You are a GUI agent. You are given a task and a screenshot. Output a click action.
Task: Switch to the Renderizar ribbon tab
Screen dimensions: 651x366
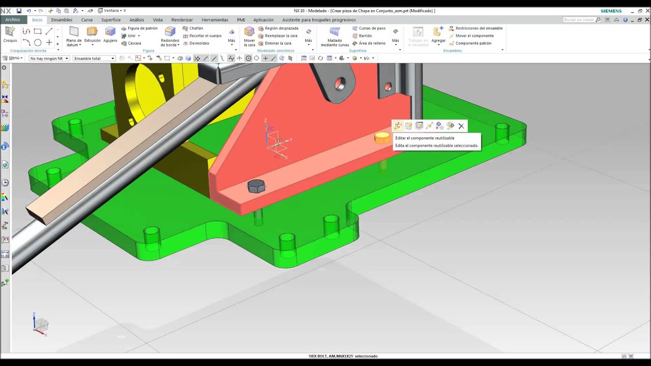point(182,20)
